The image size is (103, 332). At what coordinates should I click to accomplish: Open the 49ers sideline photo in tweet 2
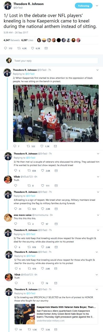56,113
